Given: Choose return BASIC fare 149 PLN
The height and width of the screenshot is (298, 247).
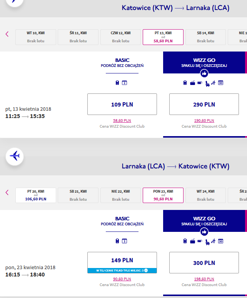Looking at the screenshot, I should [122, 263].
